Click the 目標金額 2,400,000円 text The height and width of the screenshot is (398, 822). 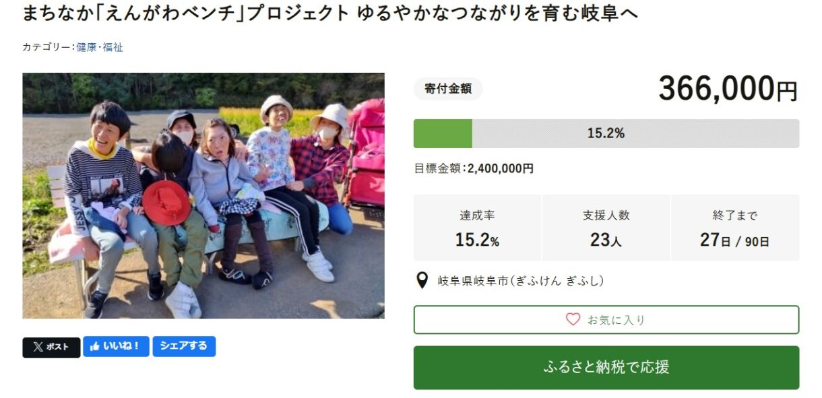tap(474, 168)
